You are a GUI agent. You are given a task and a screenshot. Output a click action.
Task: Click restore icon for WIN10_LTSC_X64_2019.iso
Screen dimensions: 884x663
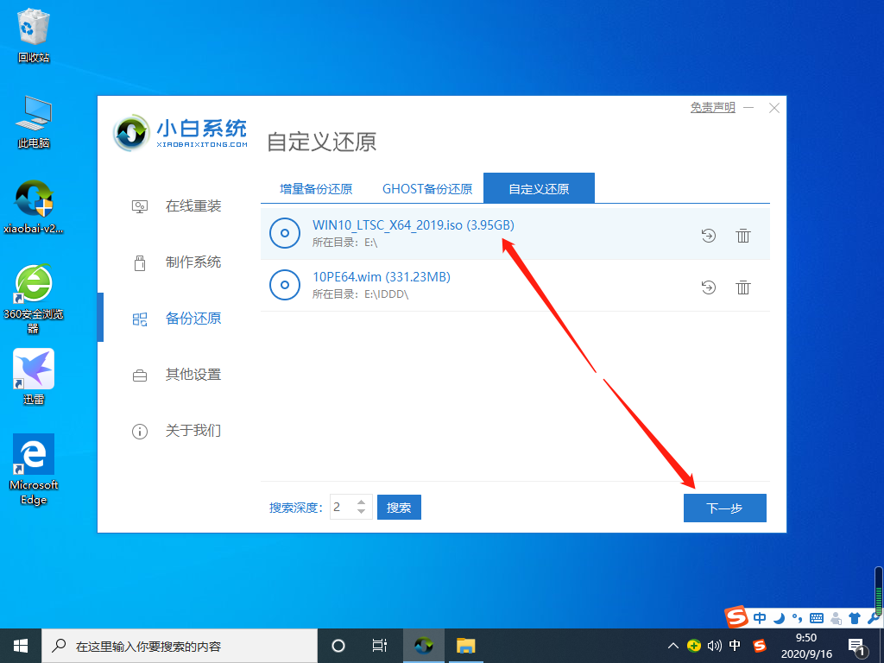(x=708, y=236)
